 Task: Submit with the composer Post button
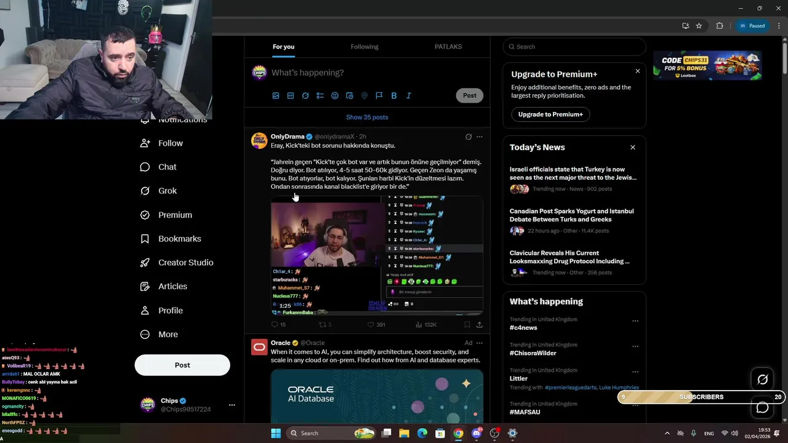click(x=470, y=95)
